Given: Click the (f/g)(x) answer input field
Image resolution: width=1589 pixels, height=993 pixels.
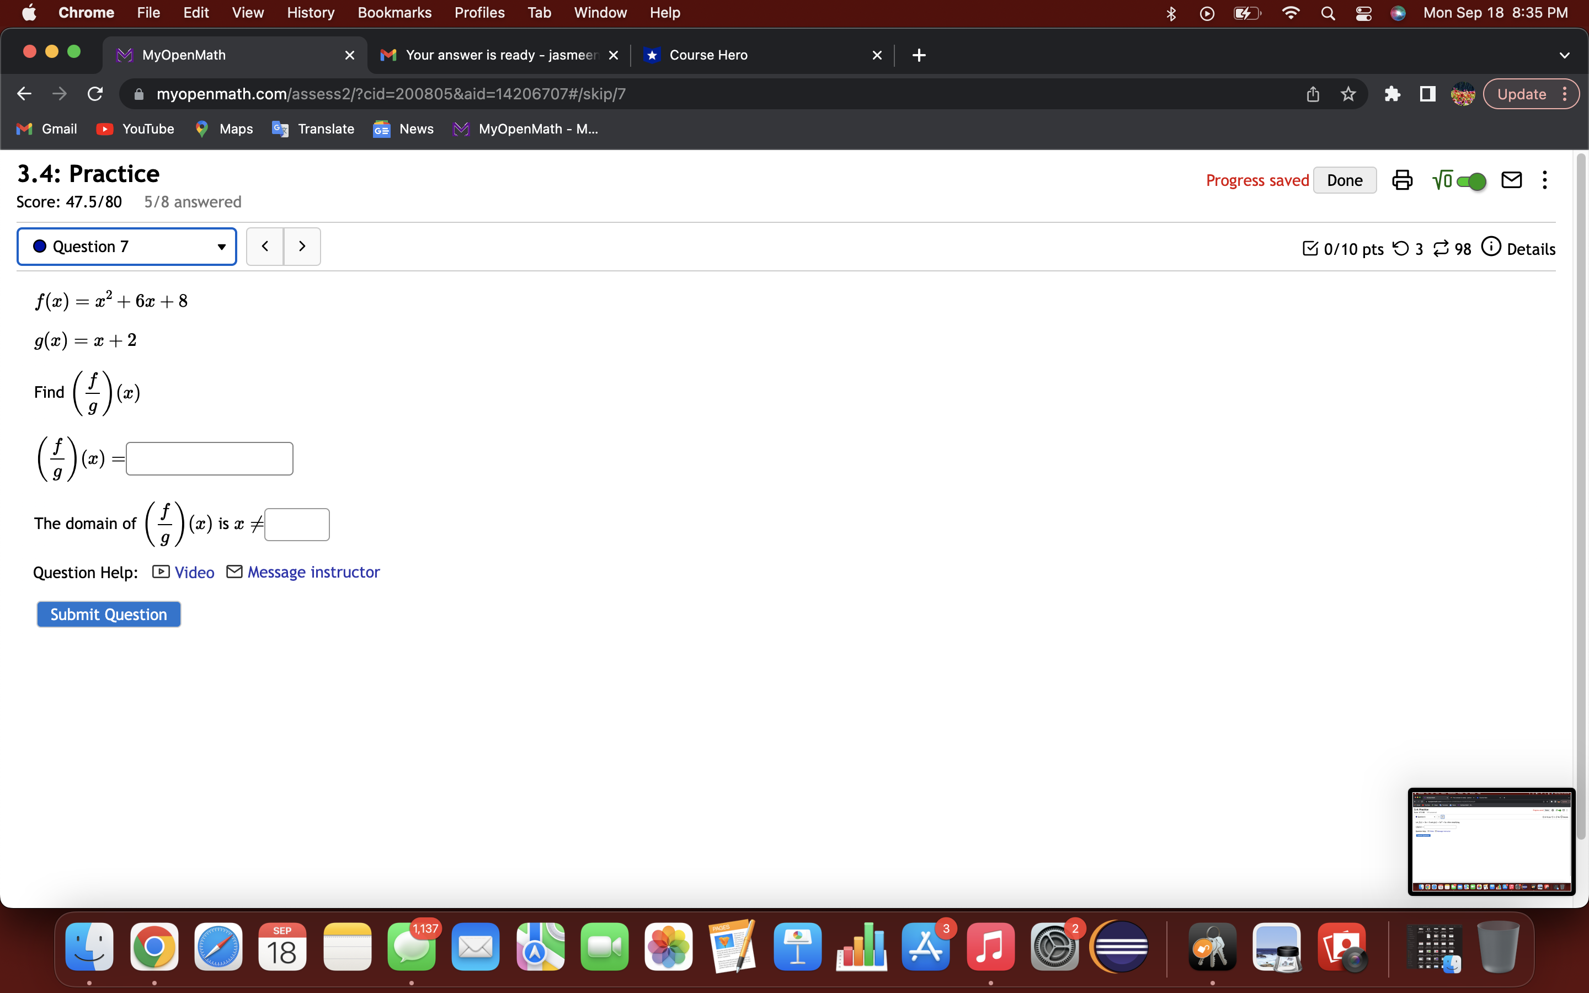Looking at the screenshot, I should point(208,458).
